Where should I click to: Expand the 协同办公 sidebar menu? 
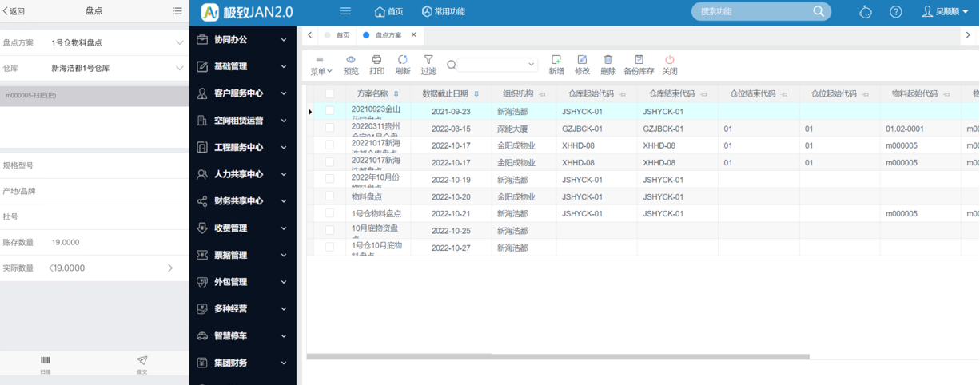point(242,40)
